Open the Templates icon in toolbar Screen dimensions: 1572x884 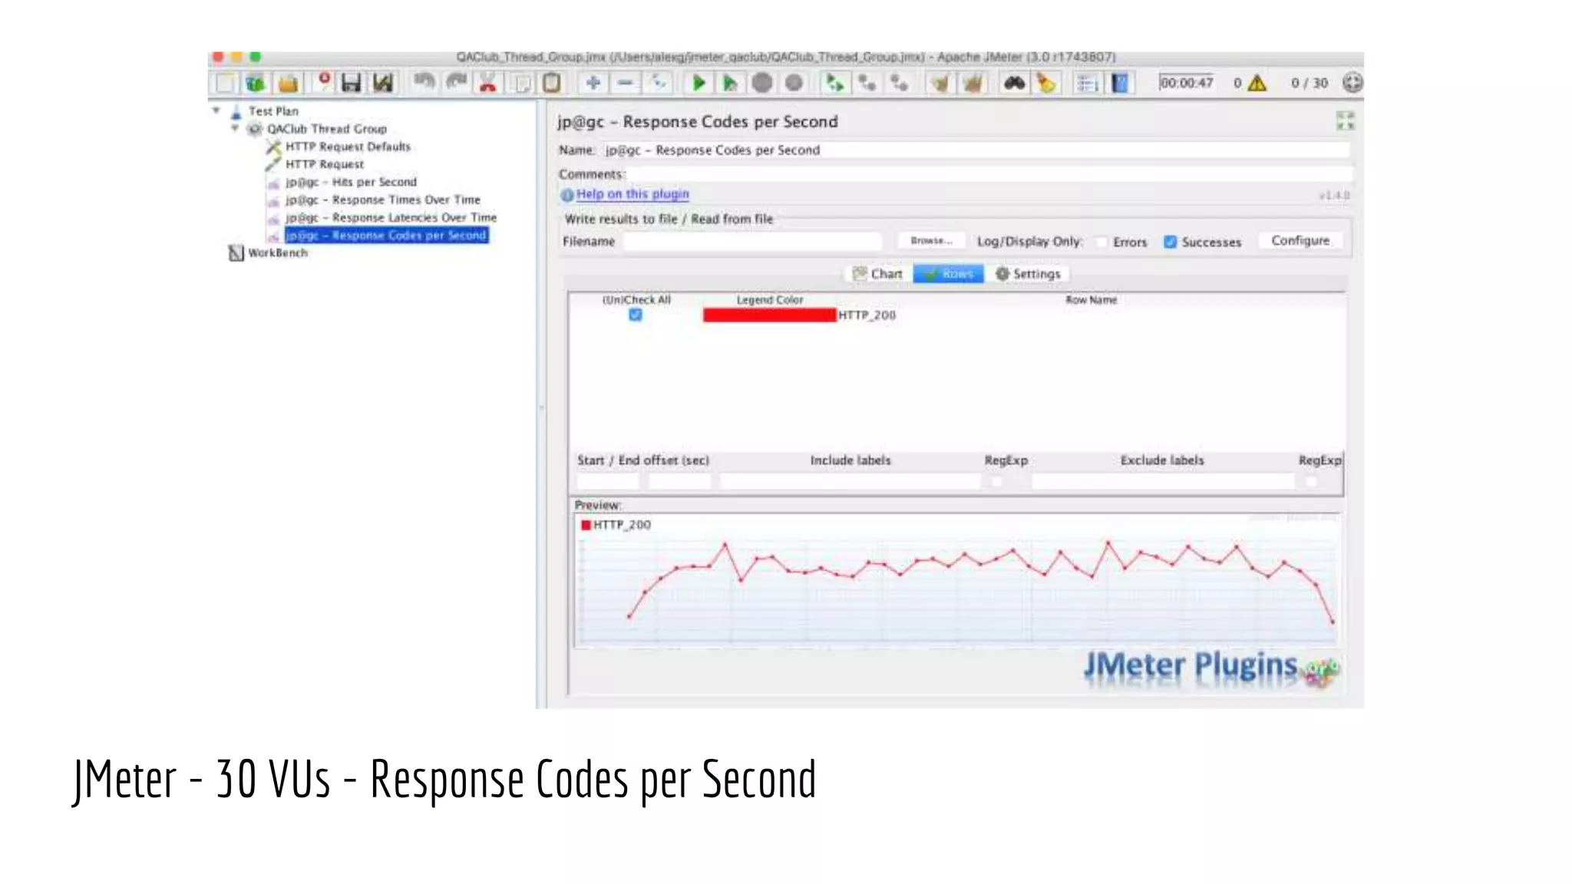256,83
